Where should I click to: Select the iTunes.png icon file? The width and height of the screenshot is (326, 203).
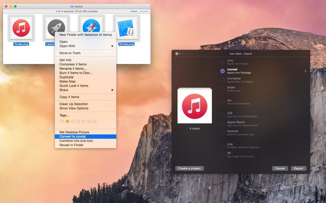click(x=21, y=28)
